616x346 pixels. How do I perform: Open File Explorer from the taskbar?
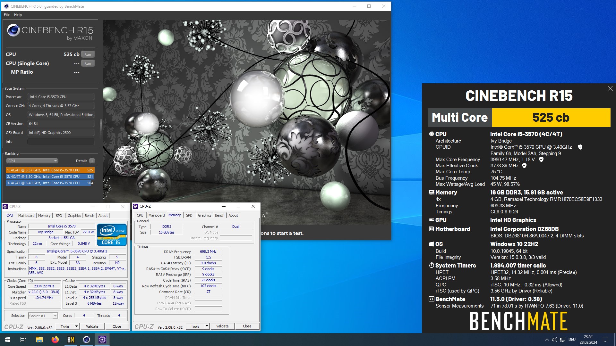pos(39,340)
